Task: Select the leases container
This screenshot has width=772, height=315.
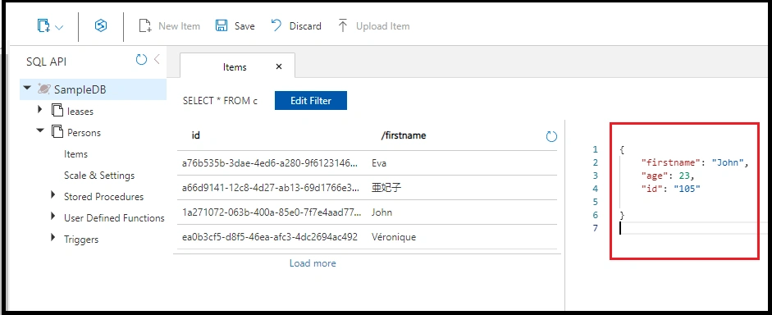Action: point(80,112)
